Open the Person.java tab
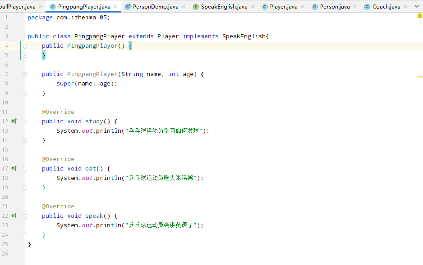Image resolution: width=423 pixels, height=265 pixels. tap(335, 6)
